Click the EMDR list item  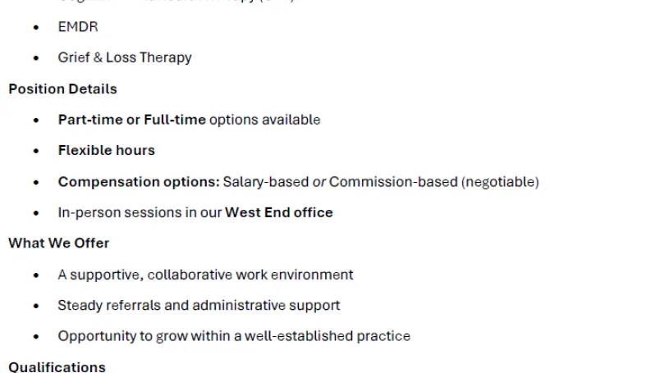point(78,27)
